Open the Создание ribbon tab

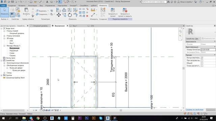(x=12, y=6)
